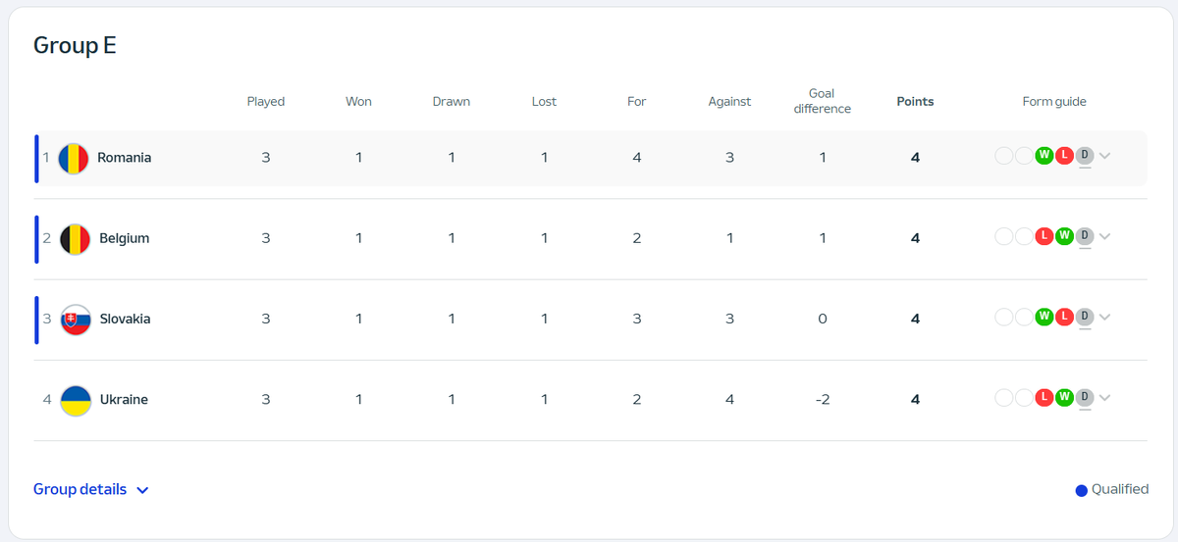
Task: Click the Points column header
Action: (915, 101)
